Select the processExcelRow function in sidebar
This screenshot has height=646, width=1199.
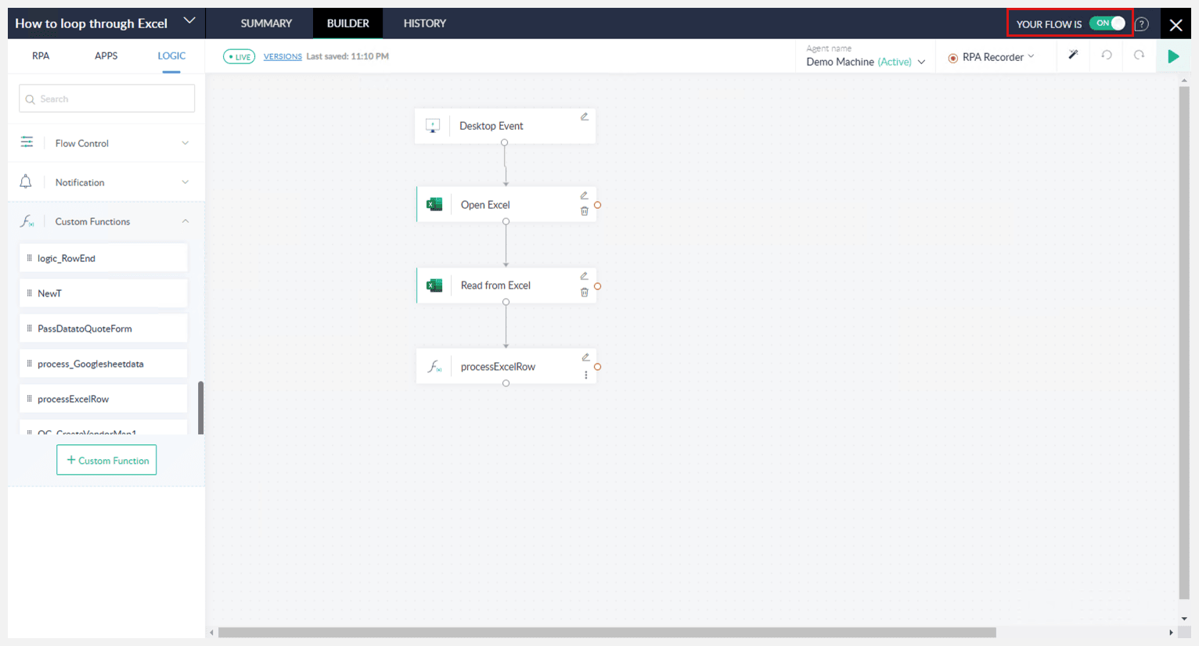103,399
